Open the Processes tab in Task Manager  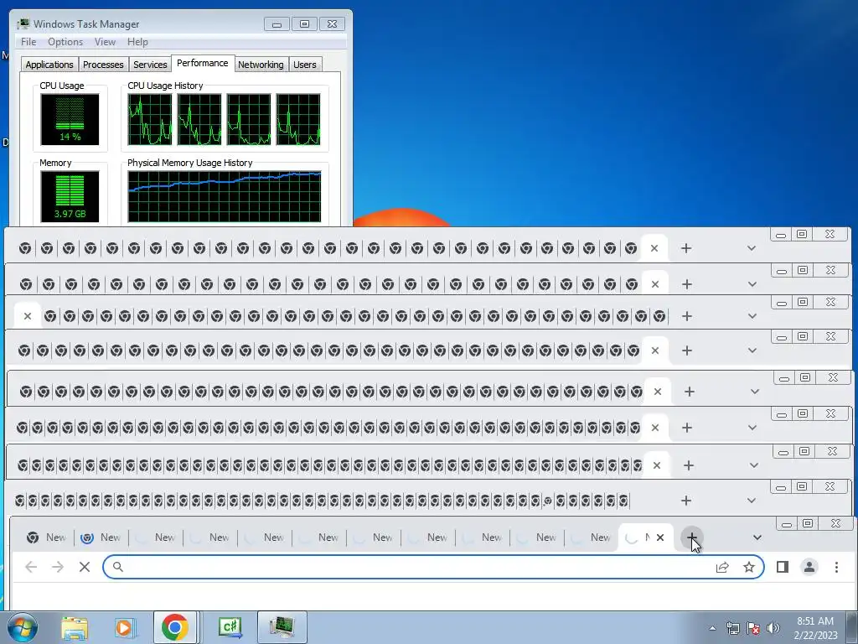click(x=103, y=65)
